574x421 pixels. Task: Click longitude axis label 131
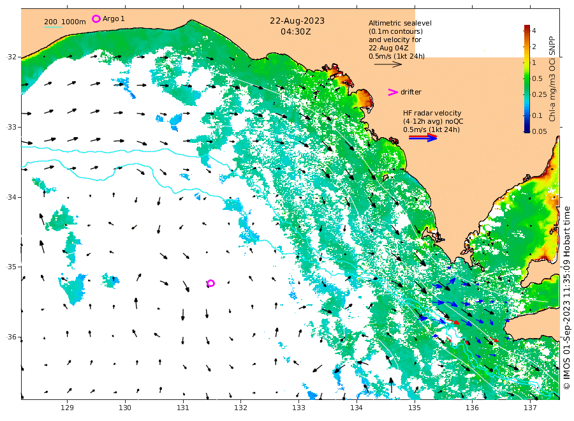(183, 408)
